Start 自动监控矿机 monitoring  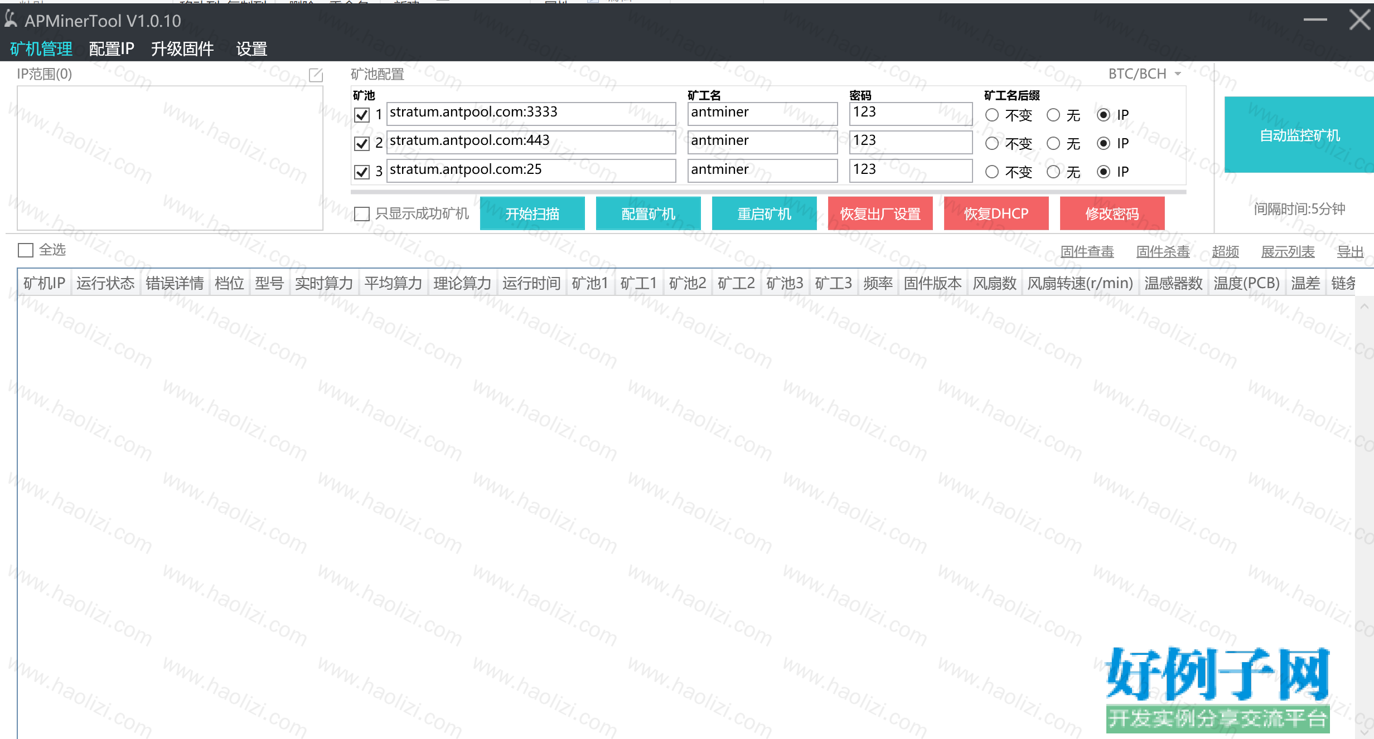point(1299,135)
